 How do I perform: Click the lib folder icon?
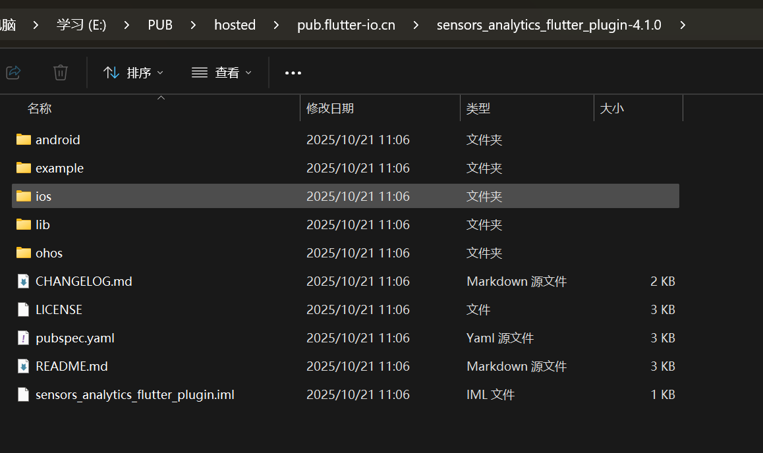23,225
